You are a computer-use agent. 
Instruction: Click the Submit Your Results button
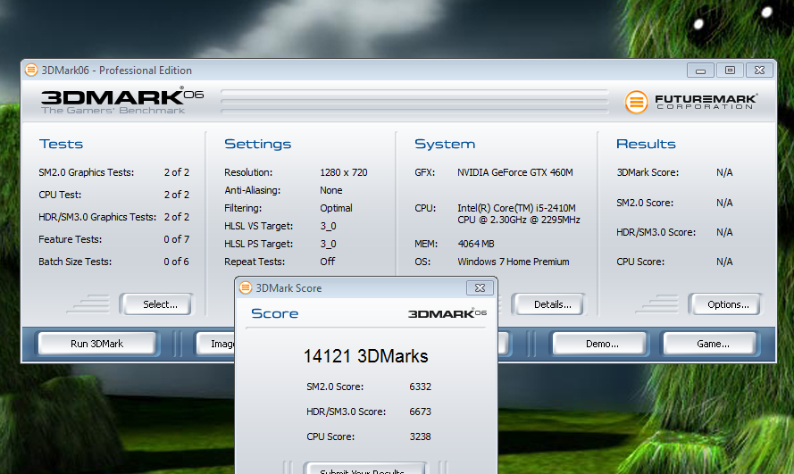coord(365,469)
